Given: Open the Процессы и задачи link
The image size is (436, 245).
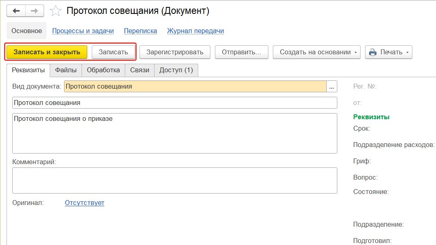Looking at the screenshot, I should [x=83, y=31].
